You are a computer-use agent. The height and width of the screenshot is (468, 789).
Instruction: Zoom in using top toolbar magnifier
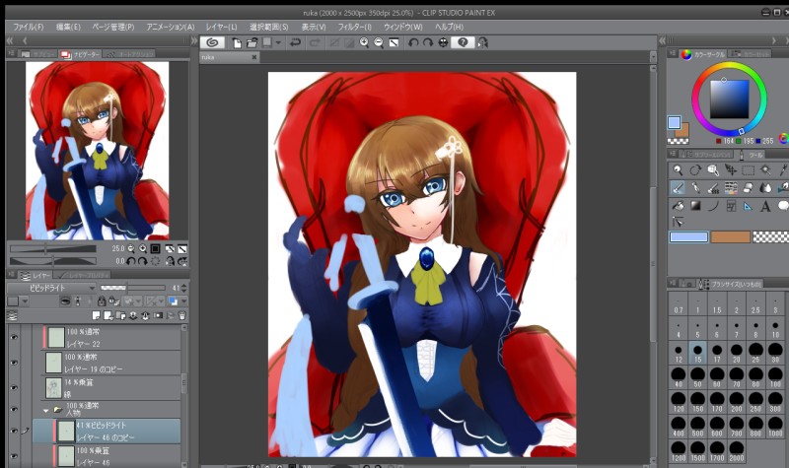point(364,43)
